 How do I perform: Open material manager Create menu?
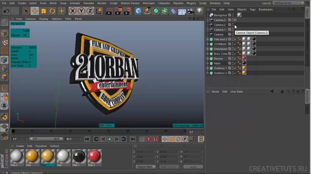20,146
